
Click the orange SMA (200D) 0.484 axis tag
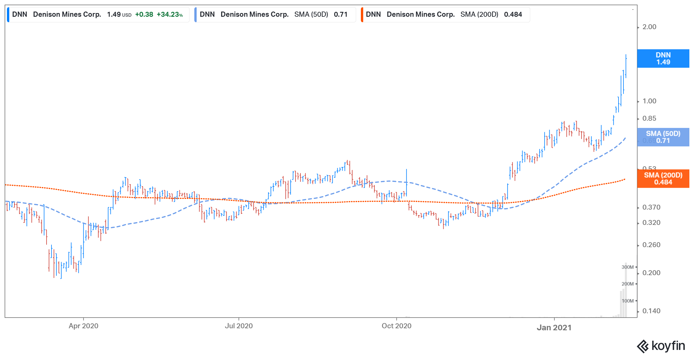[x=663, y=179]
